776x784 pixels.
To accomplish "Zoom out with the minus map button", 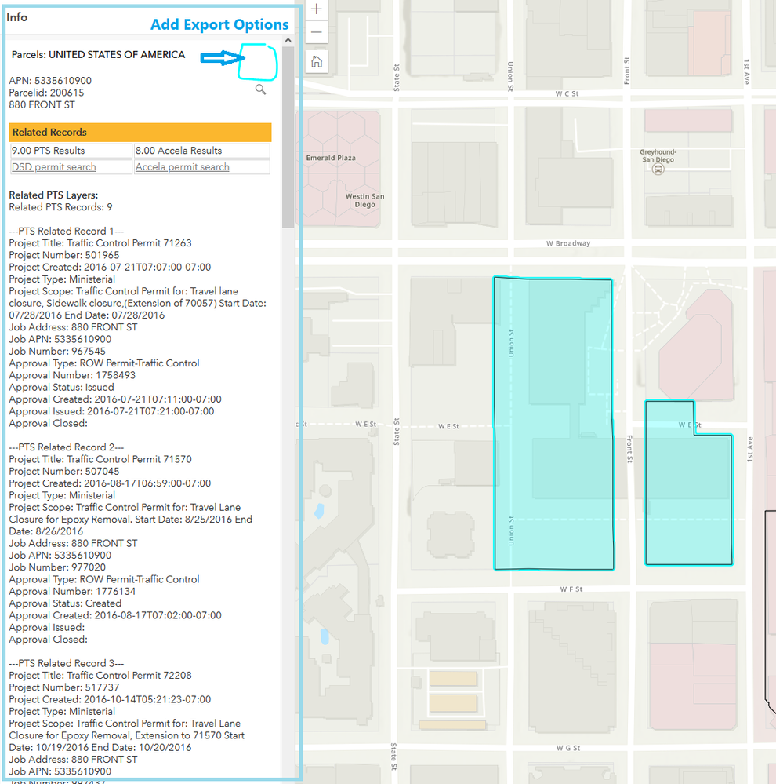I will click(316, 32).
